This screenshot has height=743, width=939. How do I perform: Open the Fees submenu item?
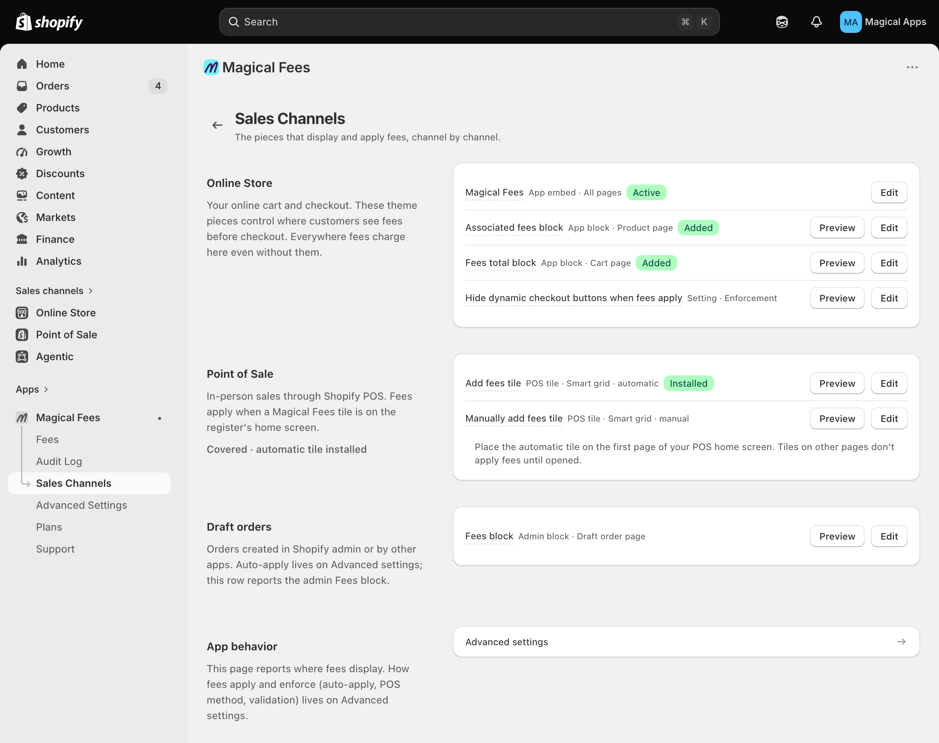point(47,440)
